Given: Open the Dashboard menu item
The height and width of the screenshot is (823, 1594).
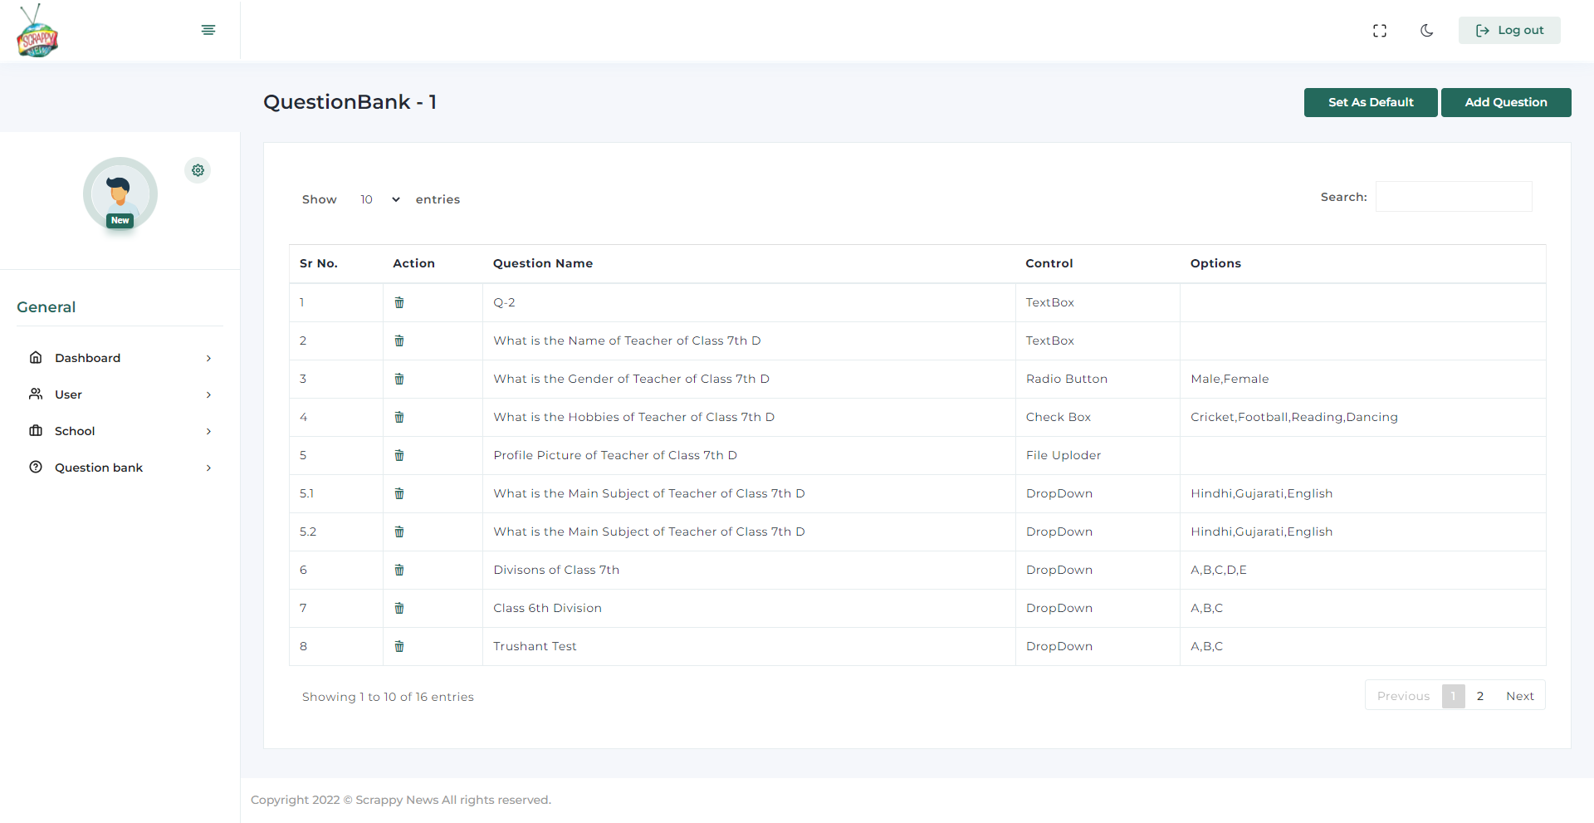Looking at the screenshot, I should point(120,358).
